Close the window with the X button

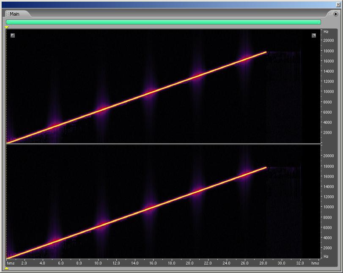(x=338, y=4)
